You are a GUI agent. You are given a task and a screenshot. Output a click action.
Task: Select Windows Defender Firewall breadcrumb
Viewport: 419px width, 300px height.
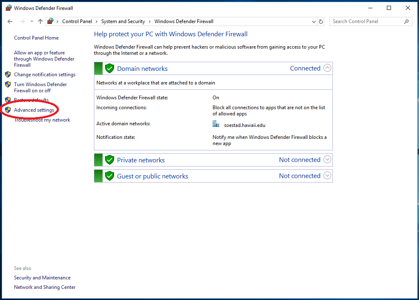184,21
